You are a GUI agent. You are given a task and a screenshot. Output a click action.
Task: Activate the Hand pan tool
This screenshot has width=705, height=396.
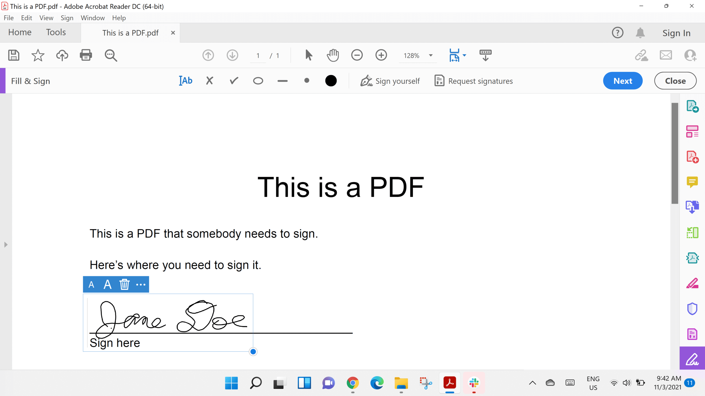click(x=333, y=55)
